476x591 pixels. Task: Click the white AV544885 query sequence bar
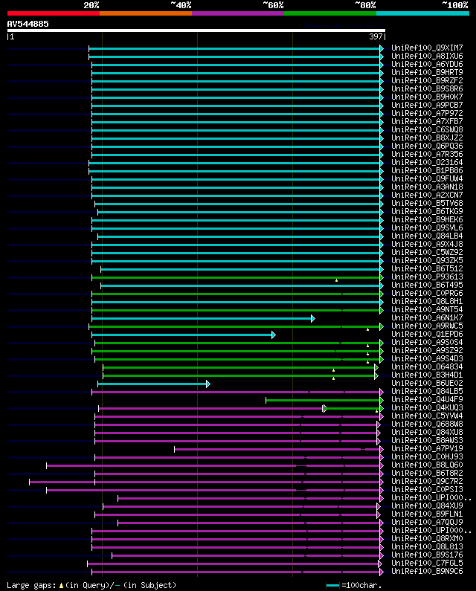(x=196, y=30)
